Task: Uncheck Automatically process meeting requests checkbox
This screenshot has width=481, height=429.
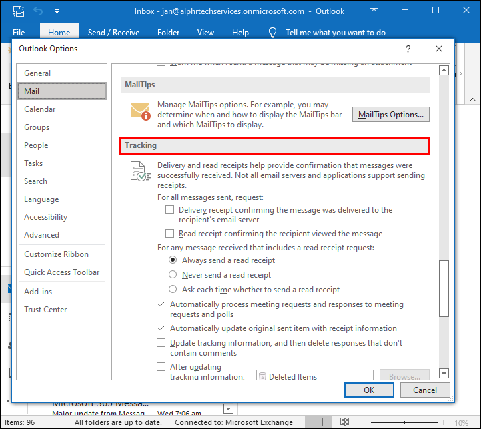Action: [161, 304]
